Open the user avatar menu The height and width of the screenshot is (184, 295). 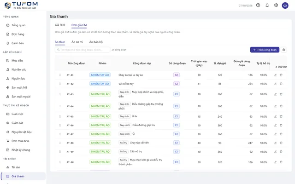[285, 6]
